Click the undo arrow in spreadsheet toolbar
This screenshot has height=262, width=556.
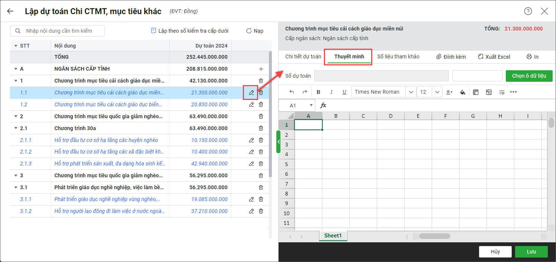pyautogui.click(x=292, y=92)
